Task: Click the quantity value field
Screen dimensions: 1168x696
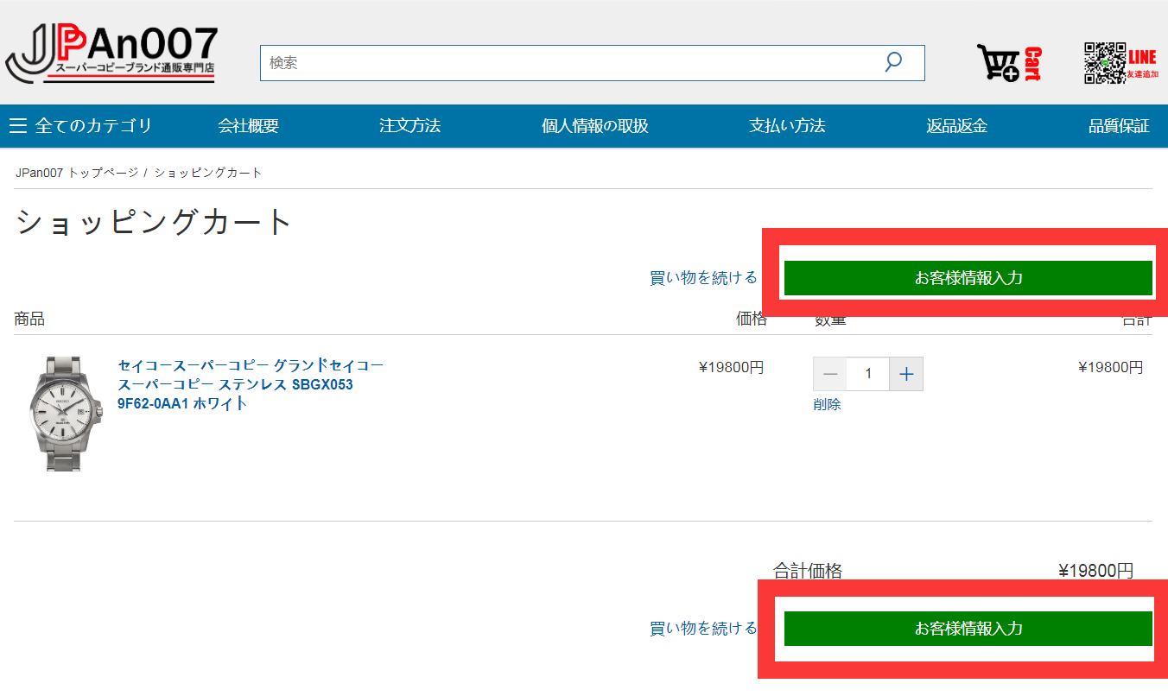Action: pyautogui.click(x=868, y=374)
